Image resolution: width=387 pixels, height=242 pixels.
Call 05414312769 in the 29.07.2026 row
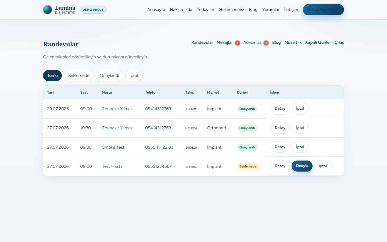click(x=158, y=109)
